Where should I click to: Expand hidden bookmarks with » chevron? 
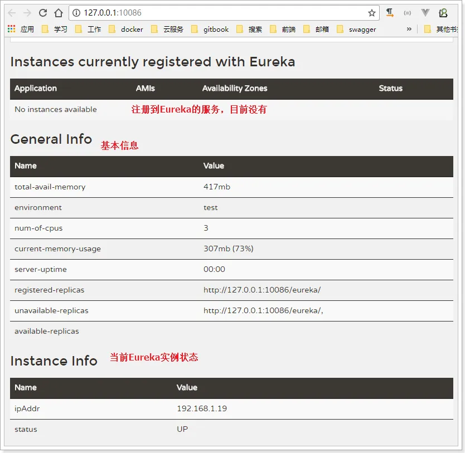click(409, 29)
